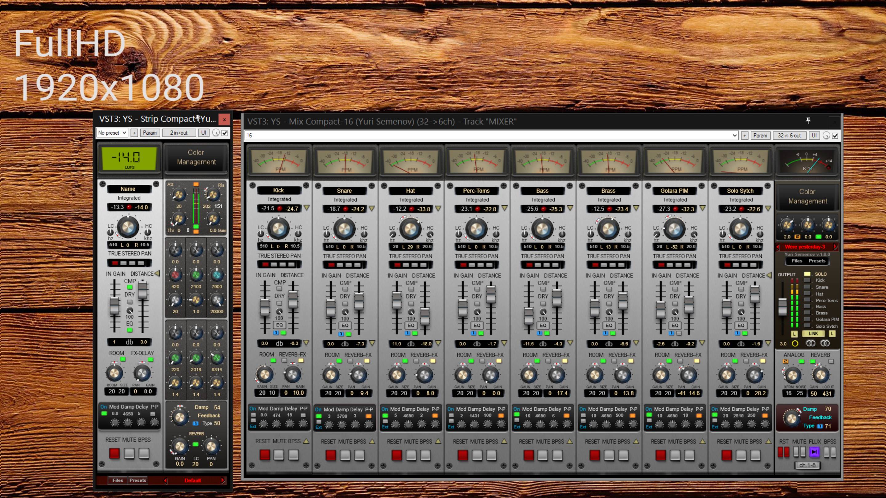Open the No preset dropdown
This screenshot has width=886, height=498.
click(112, 133)
